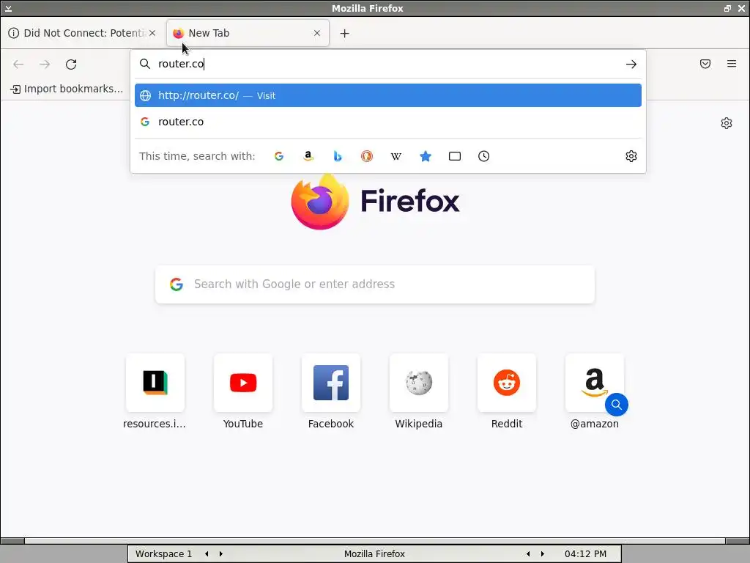Click the magnifier icon in address bar
Viewport: 750px width, 563px height.
point(145,64)
